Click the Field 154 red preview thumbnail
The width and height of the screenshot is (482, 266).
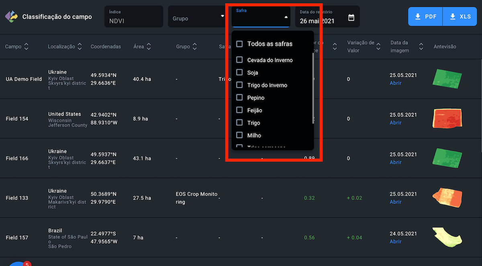[x=447, y=118]
